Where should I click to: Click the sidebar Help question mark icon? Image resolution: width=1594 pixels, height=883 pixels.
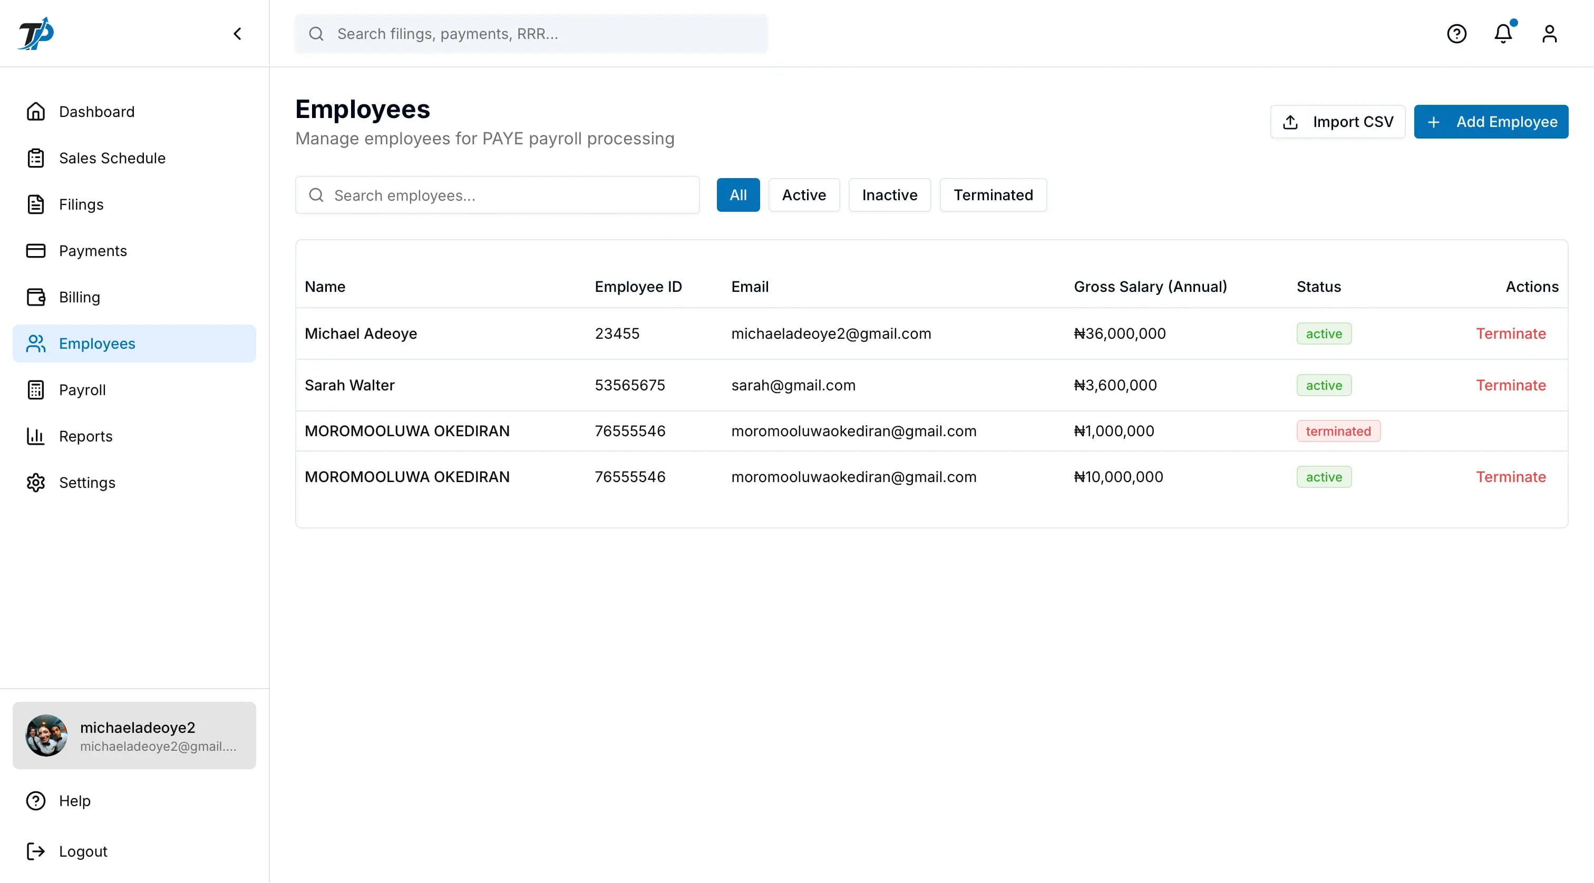tap(36, 800)
